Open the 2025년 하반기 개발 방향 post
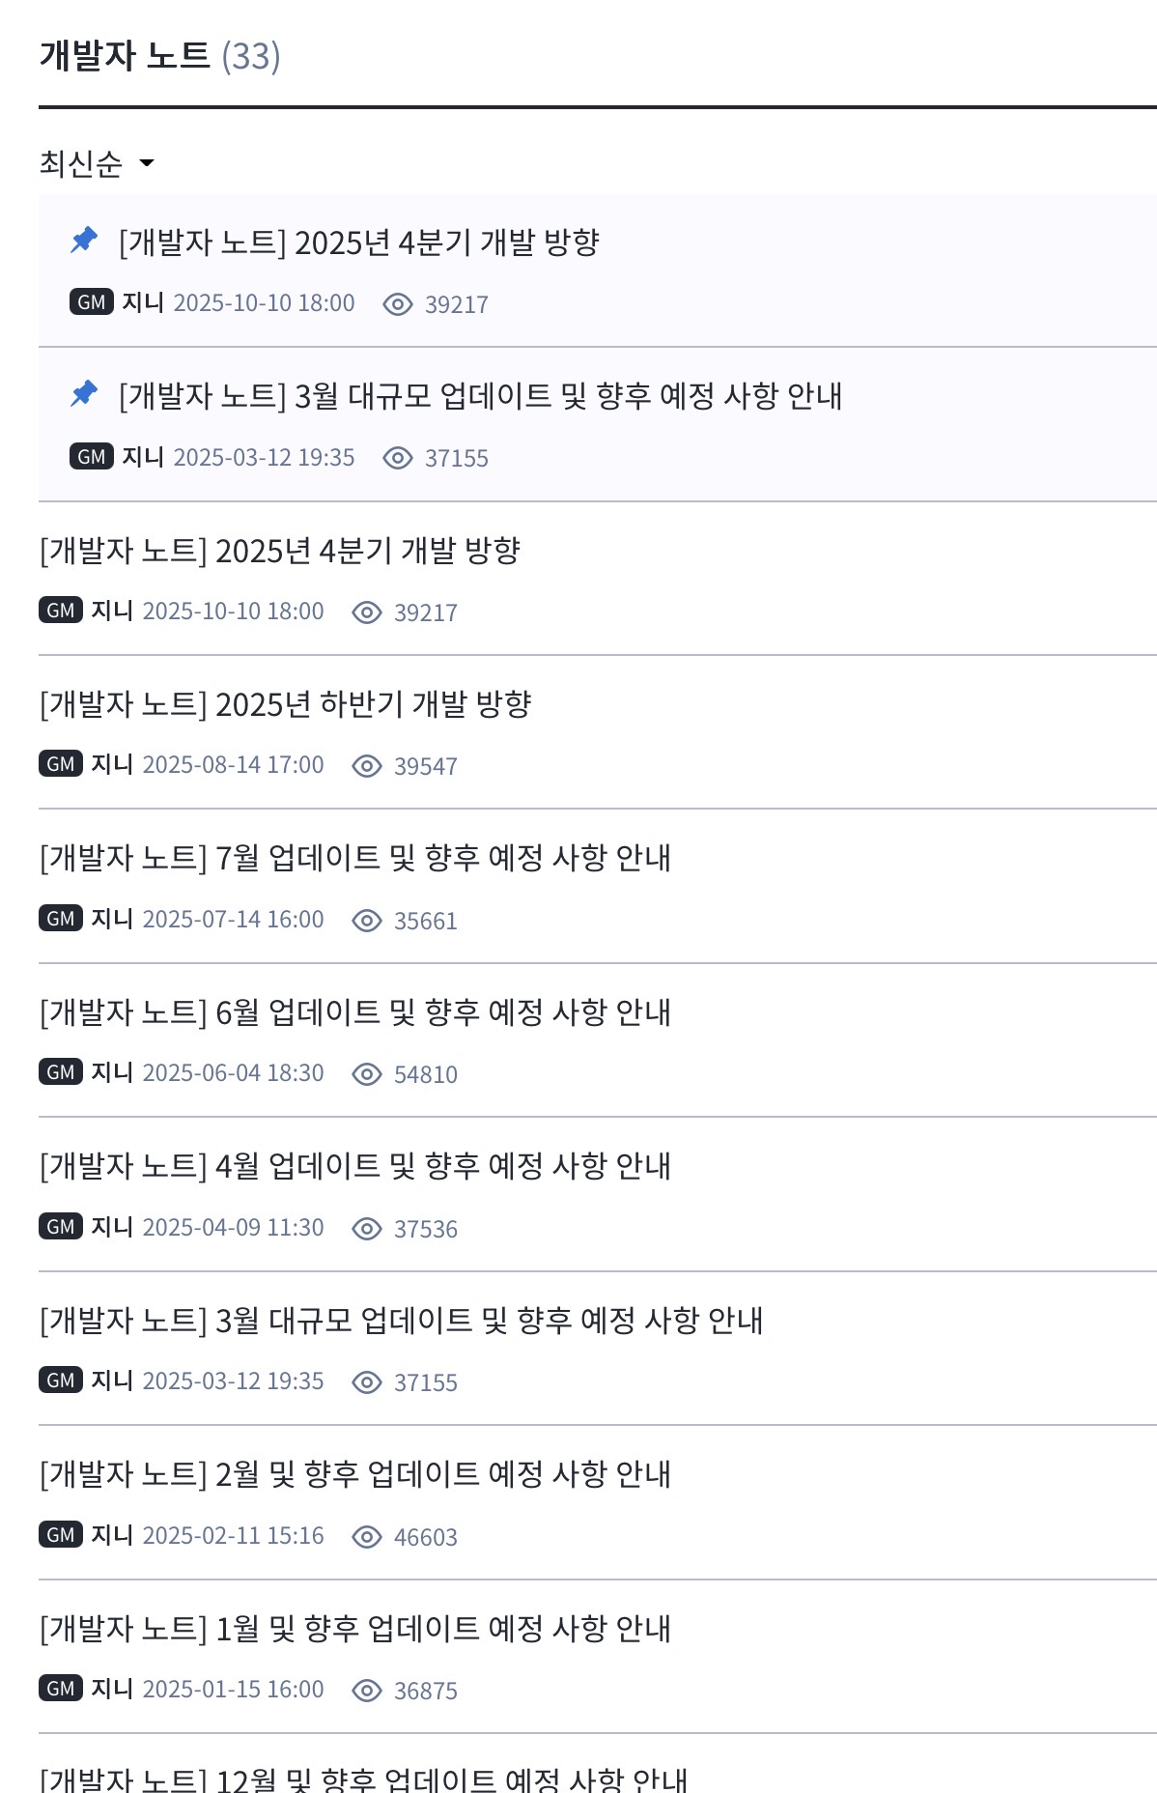The width and height of the screenshot is (1157, 1793). (x=285, y=704)
